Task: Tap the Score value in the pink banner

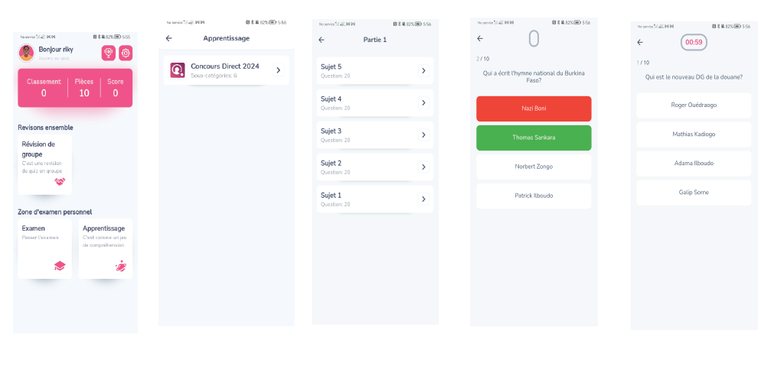Action: pyautogui.click(x=116, y=92)
